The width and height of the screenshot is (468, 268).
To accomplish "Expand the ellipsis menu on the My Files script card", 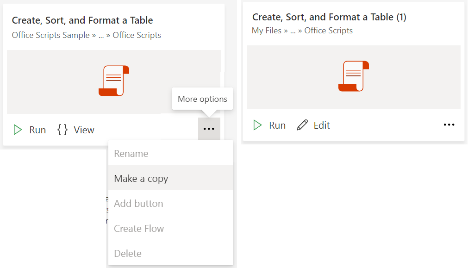I will [449, 125].
